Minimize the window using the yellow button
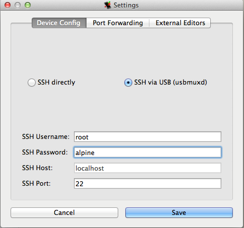244x228 pixels. point(18,5)
